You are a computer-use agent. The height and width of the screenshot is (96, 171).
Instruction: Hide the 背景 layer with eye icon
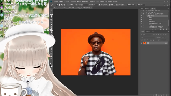tap(142, 43)
